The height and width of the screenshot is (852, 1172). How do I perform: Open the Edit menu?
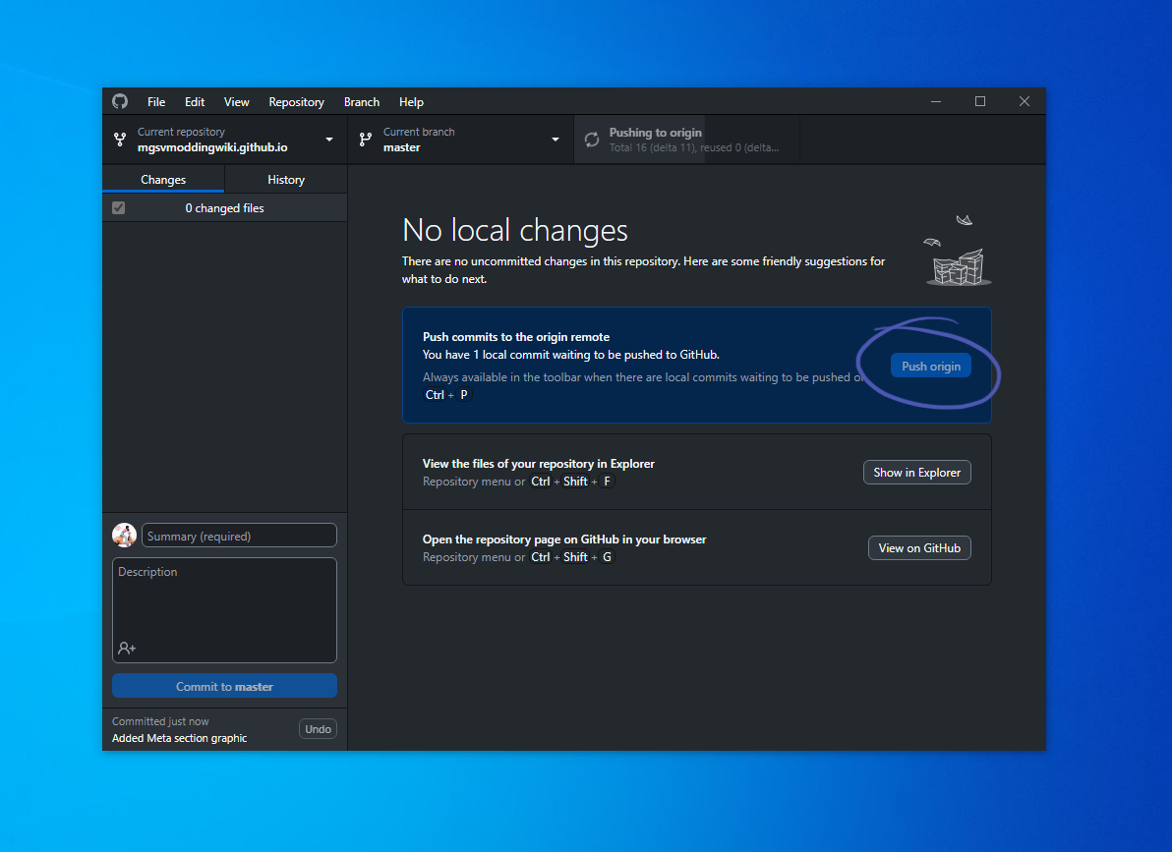click(195, 101)
